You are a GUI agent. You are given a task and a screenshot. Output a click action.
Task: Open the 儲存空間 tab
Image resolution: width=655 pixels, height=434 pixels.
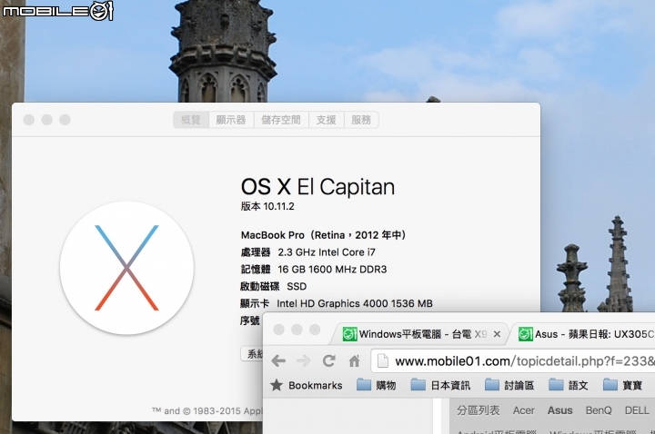click(281, 120)
